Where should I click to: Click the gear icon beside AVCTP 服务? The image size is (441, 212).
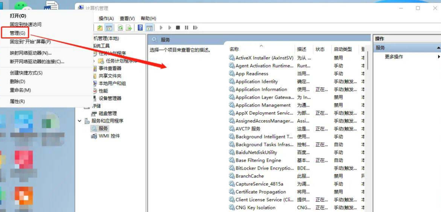[232, 129]
